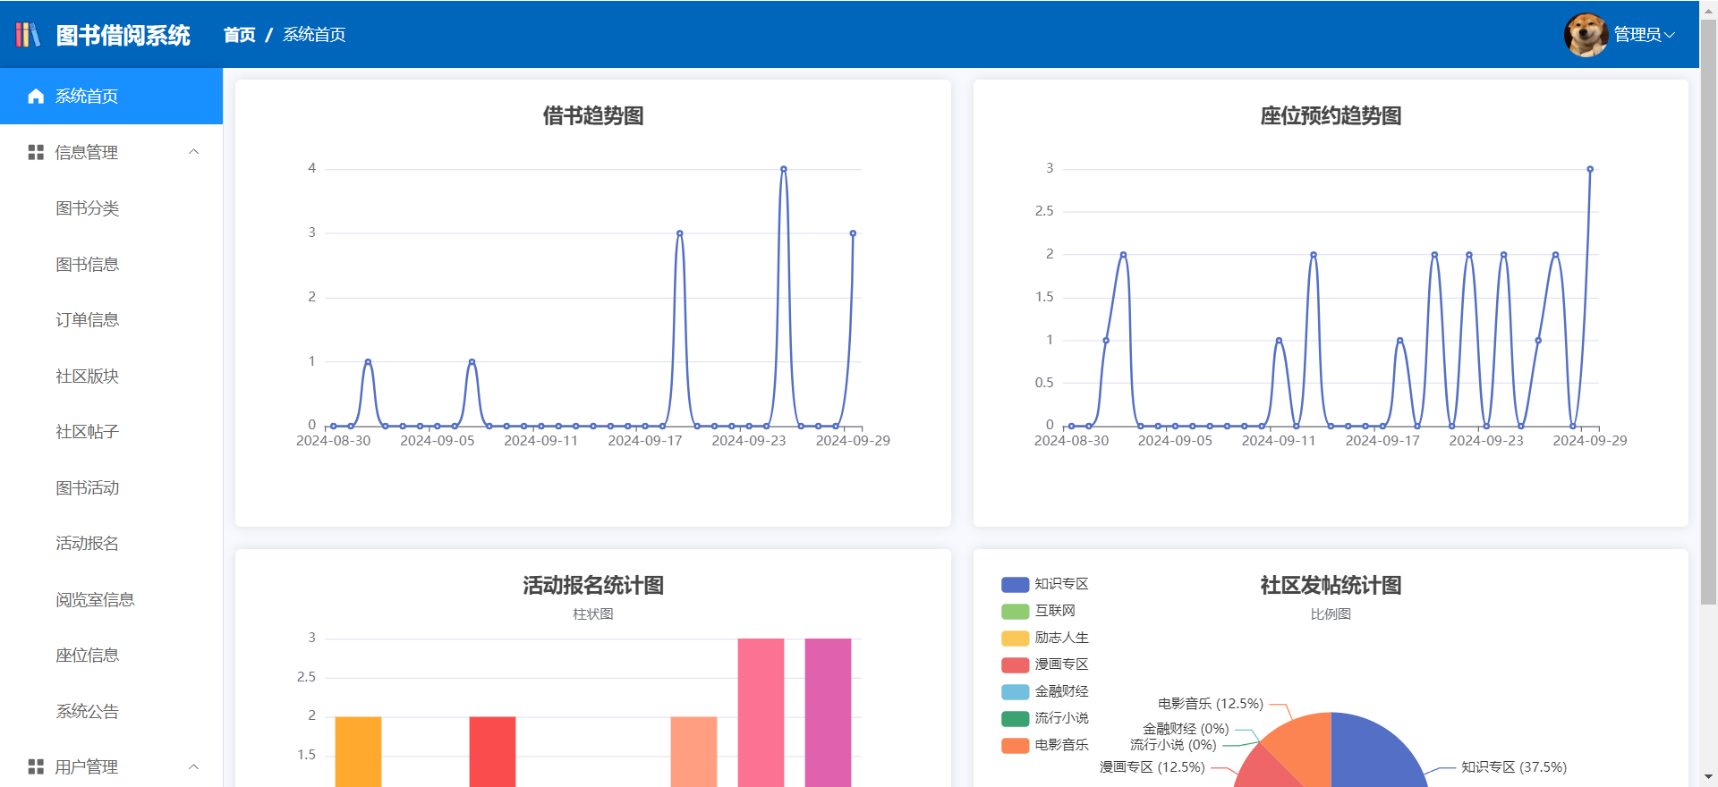
Task: Click 2024-09-17 axis label in 借书趋势图
Action: point(645,441)
